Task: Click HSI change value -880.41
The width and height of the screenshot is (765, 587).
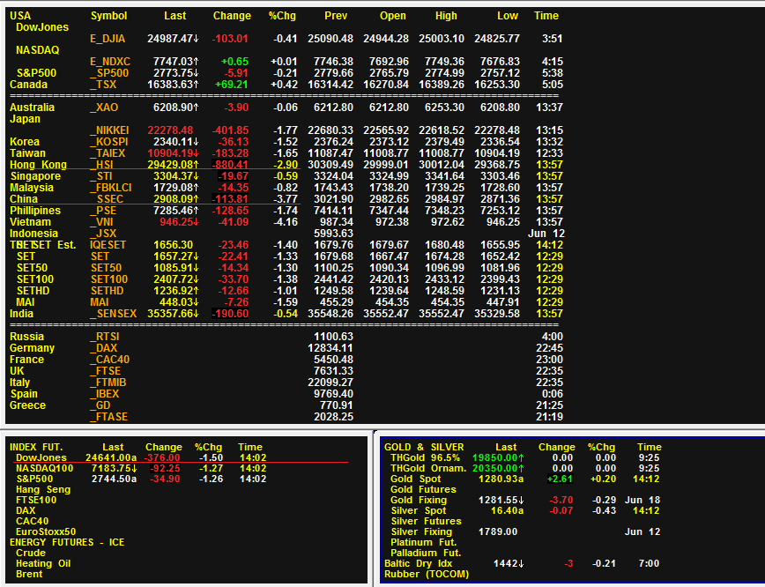Action: (230, 165)
